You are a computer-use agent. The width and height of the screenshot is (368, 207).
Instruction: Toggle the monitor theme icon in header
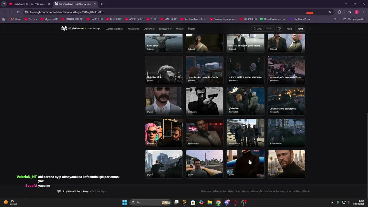coord(279,29)
